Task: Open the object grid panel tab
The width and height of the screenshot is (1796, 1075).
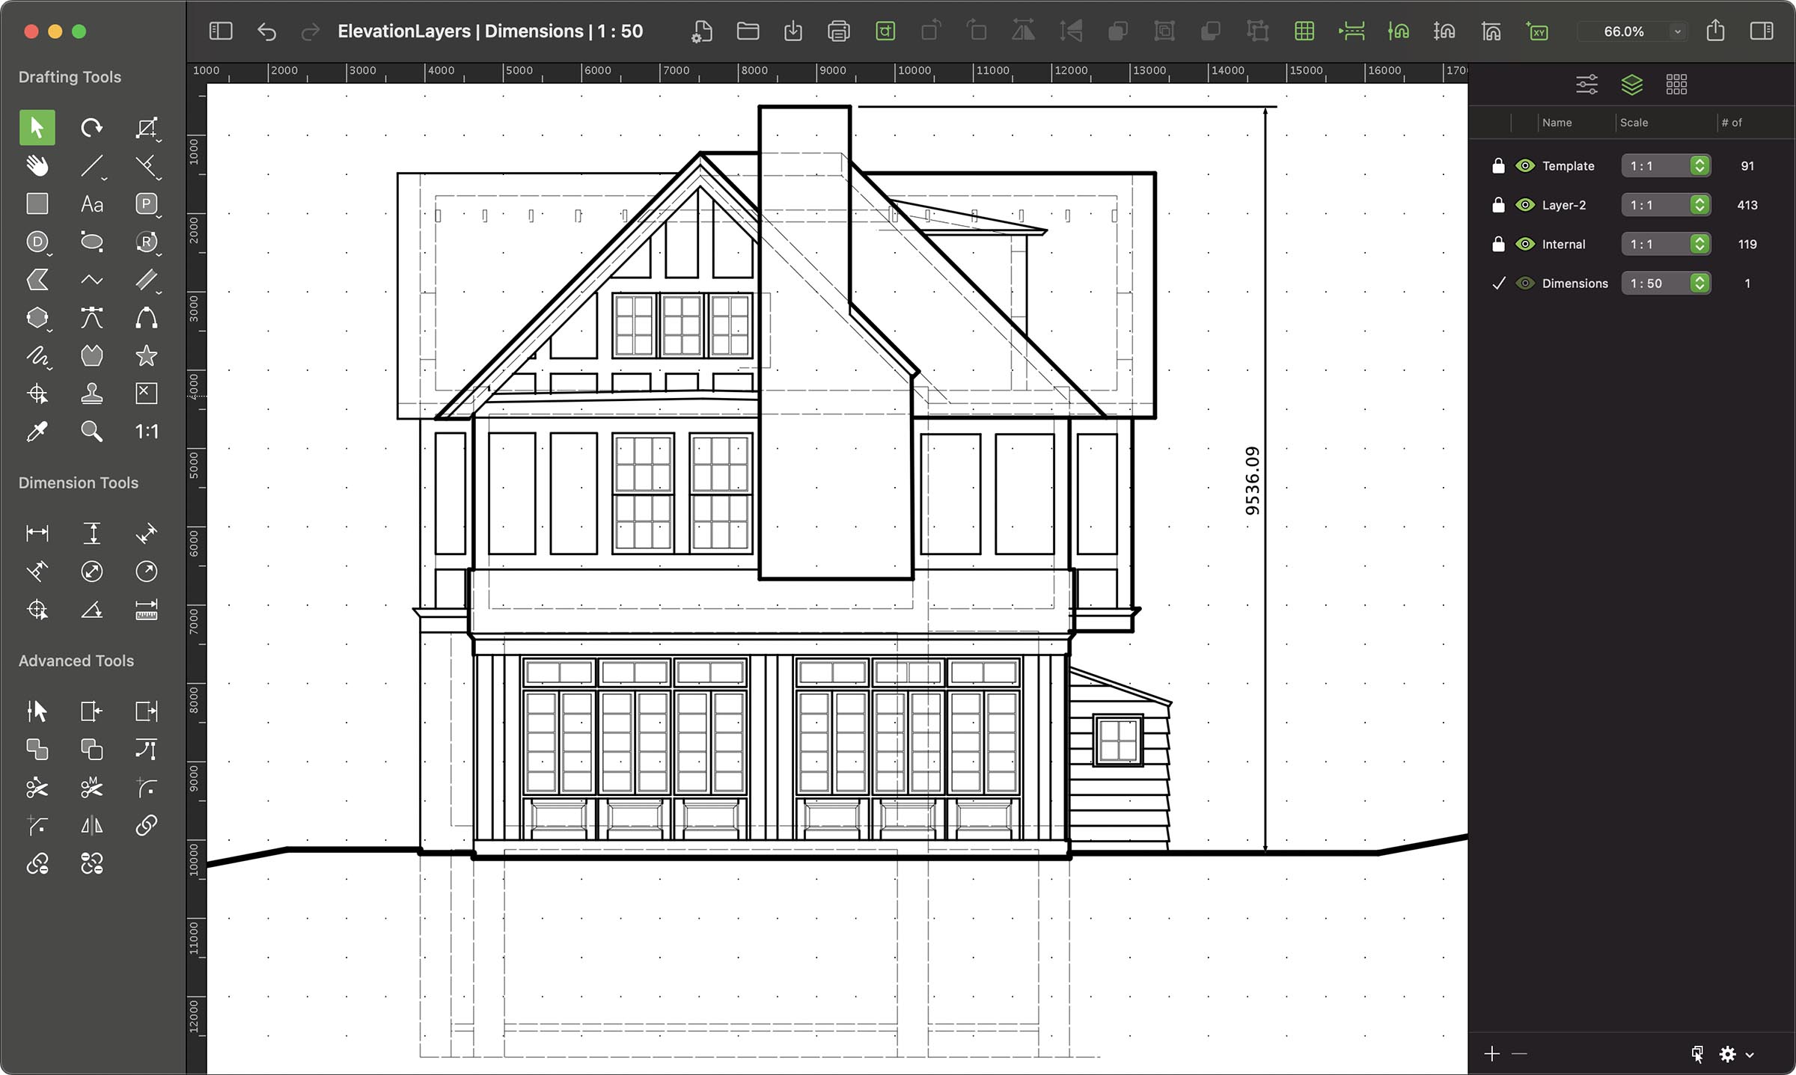Action: [1676, 85]
